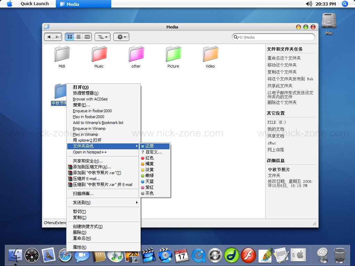Image resolution: width=355 pixels, height=266 pixels.
Task: Switch to icon view mode
Action: pyautogui.click(x=70, y=37)
